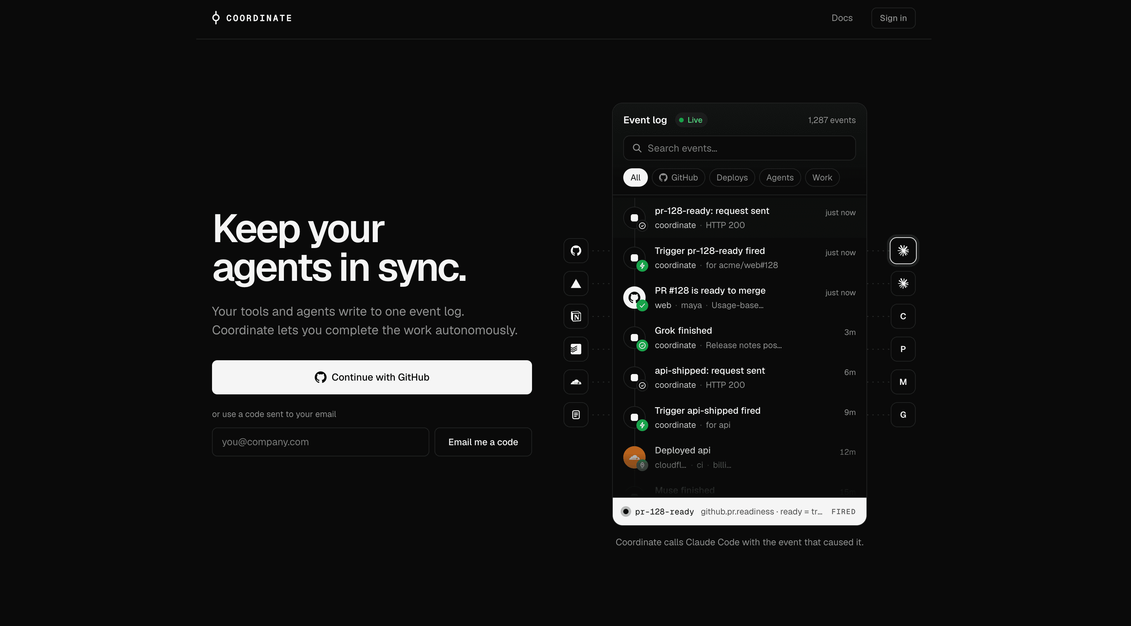The height and width of the screenshot is (626, 1131).
Task: Click avatar icon of api-shipped request sent
Action: [634, 378]
